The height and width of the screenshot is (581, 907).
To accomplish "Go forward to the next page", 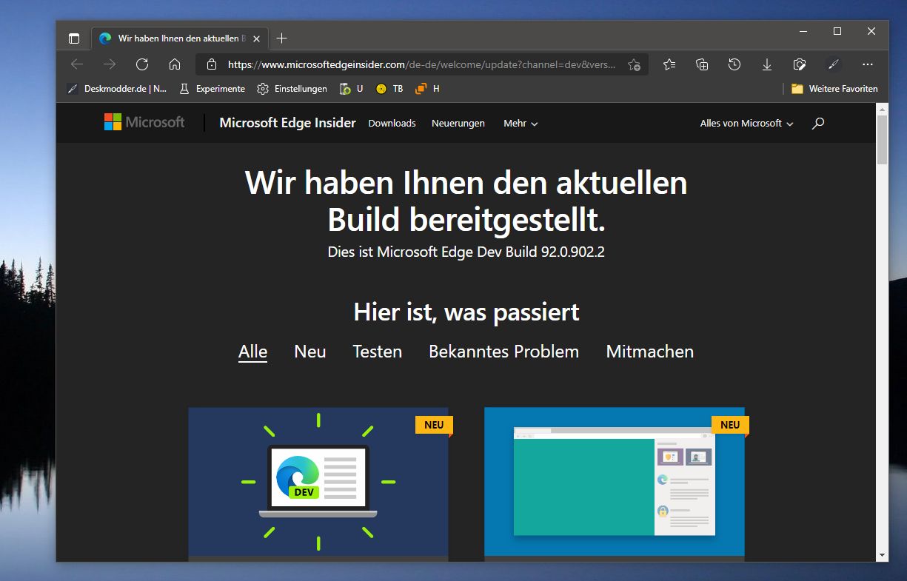I will (110, 64).
